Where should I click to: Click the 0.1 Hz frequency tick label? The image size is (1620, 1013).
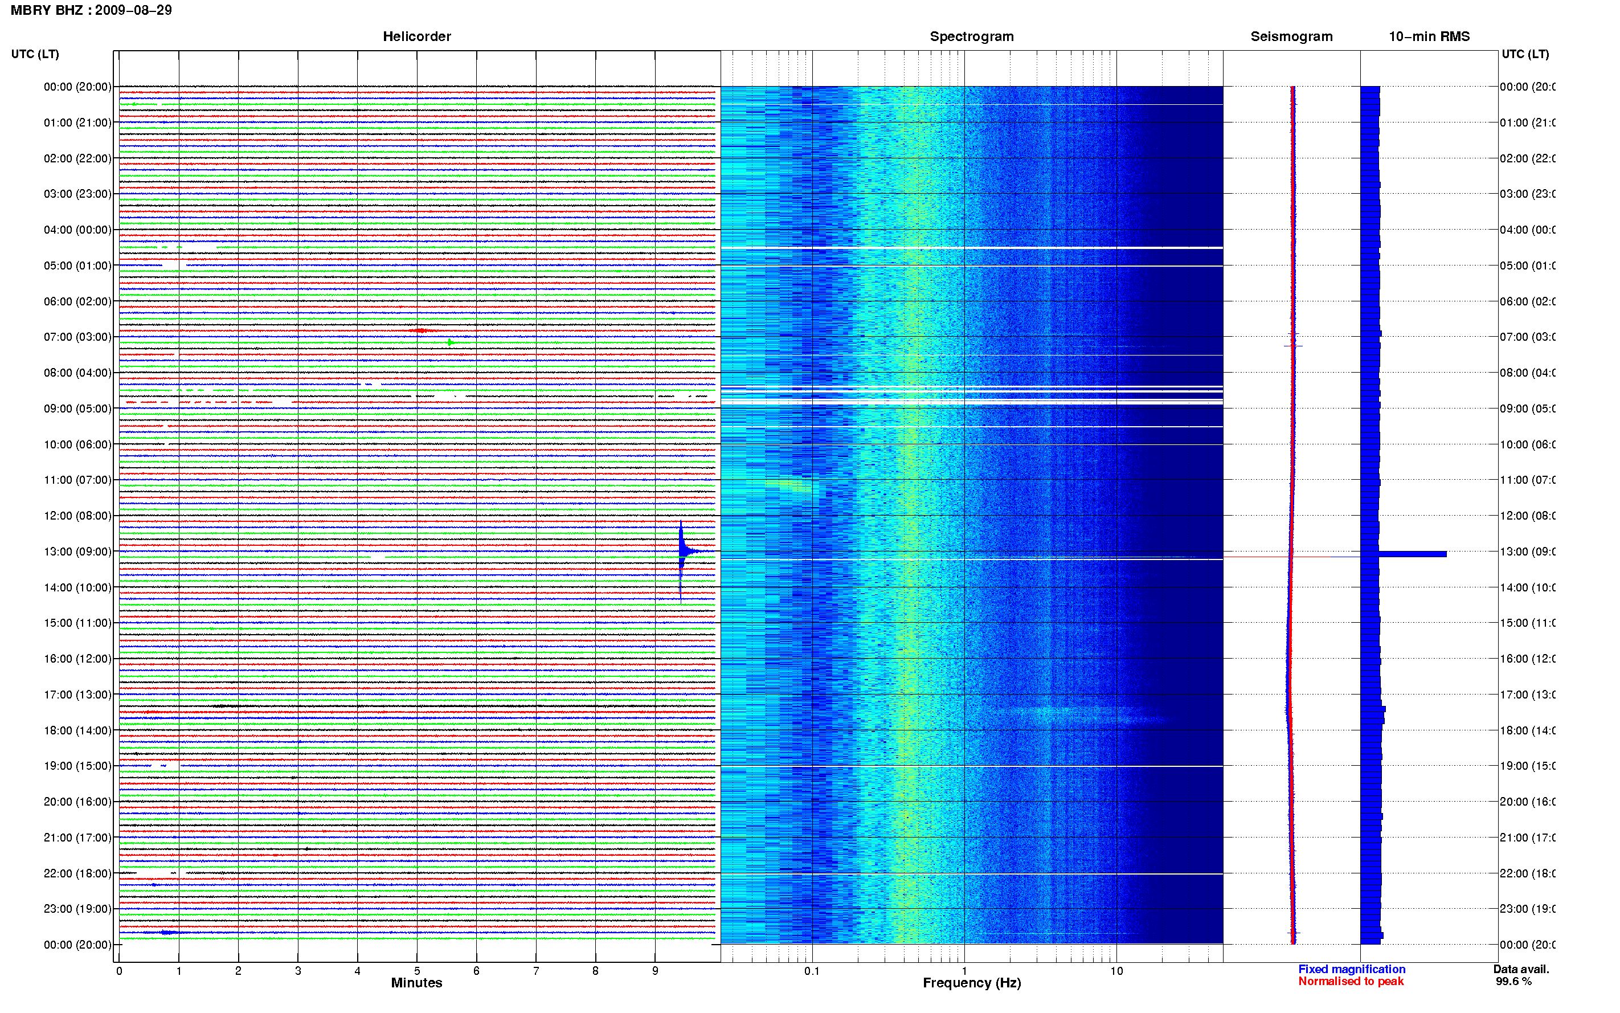(812, 971)
